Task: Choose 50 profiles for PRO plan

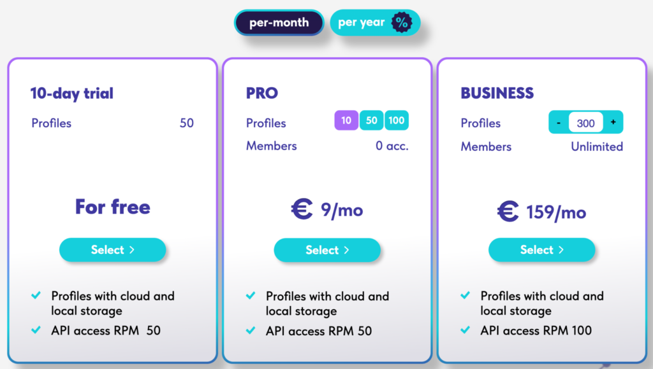Action: coord(371,120)
